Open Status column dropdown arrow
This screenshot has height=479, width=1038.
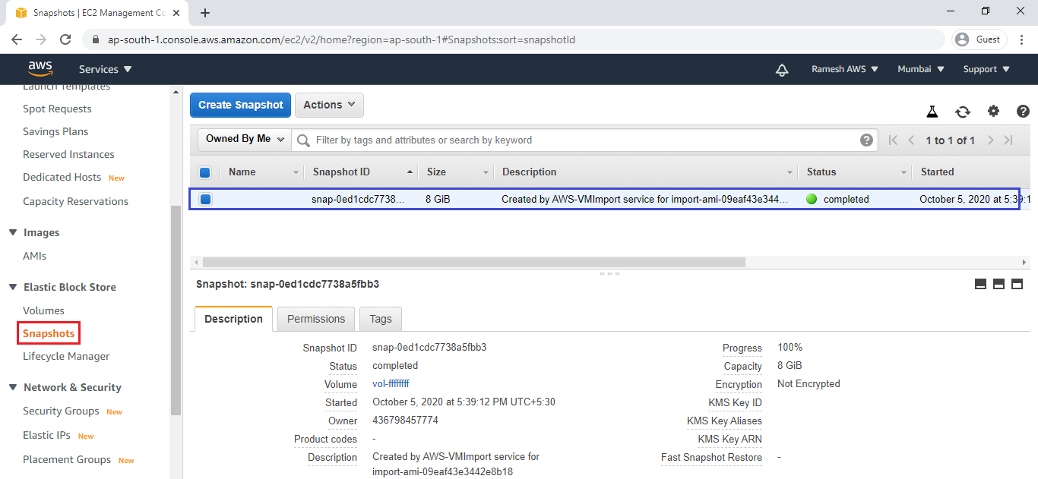904,172
